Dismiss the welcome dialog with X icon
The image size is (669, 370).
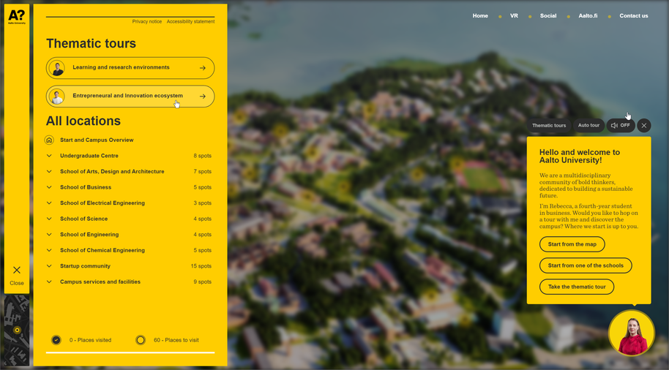click(644, 126)
